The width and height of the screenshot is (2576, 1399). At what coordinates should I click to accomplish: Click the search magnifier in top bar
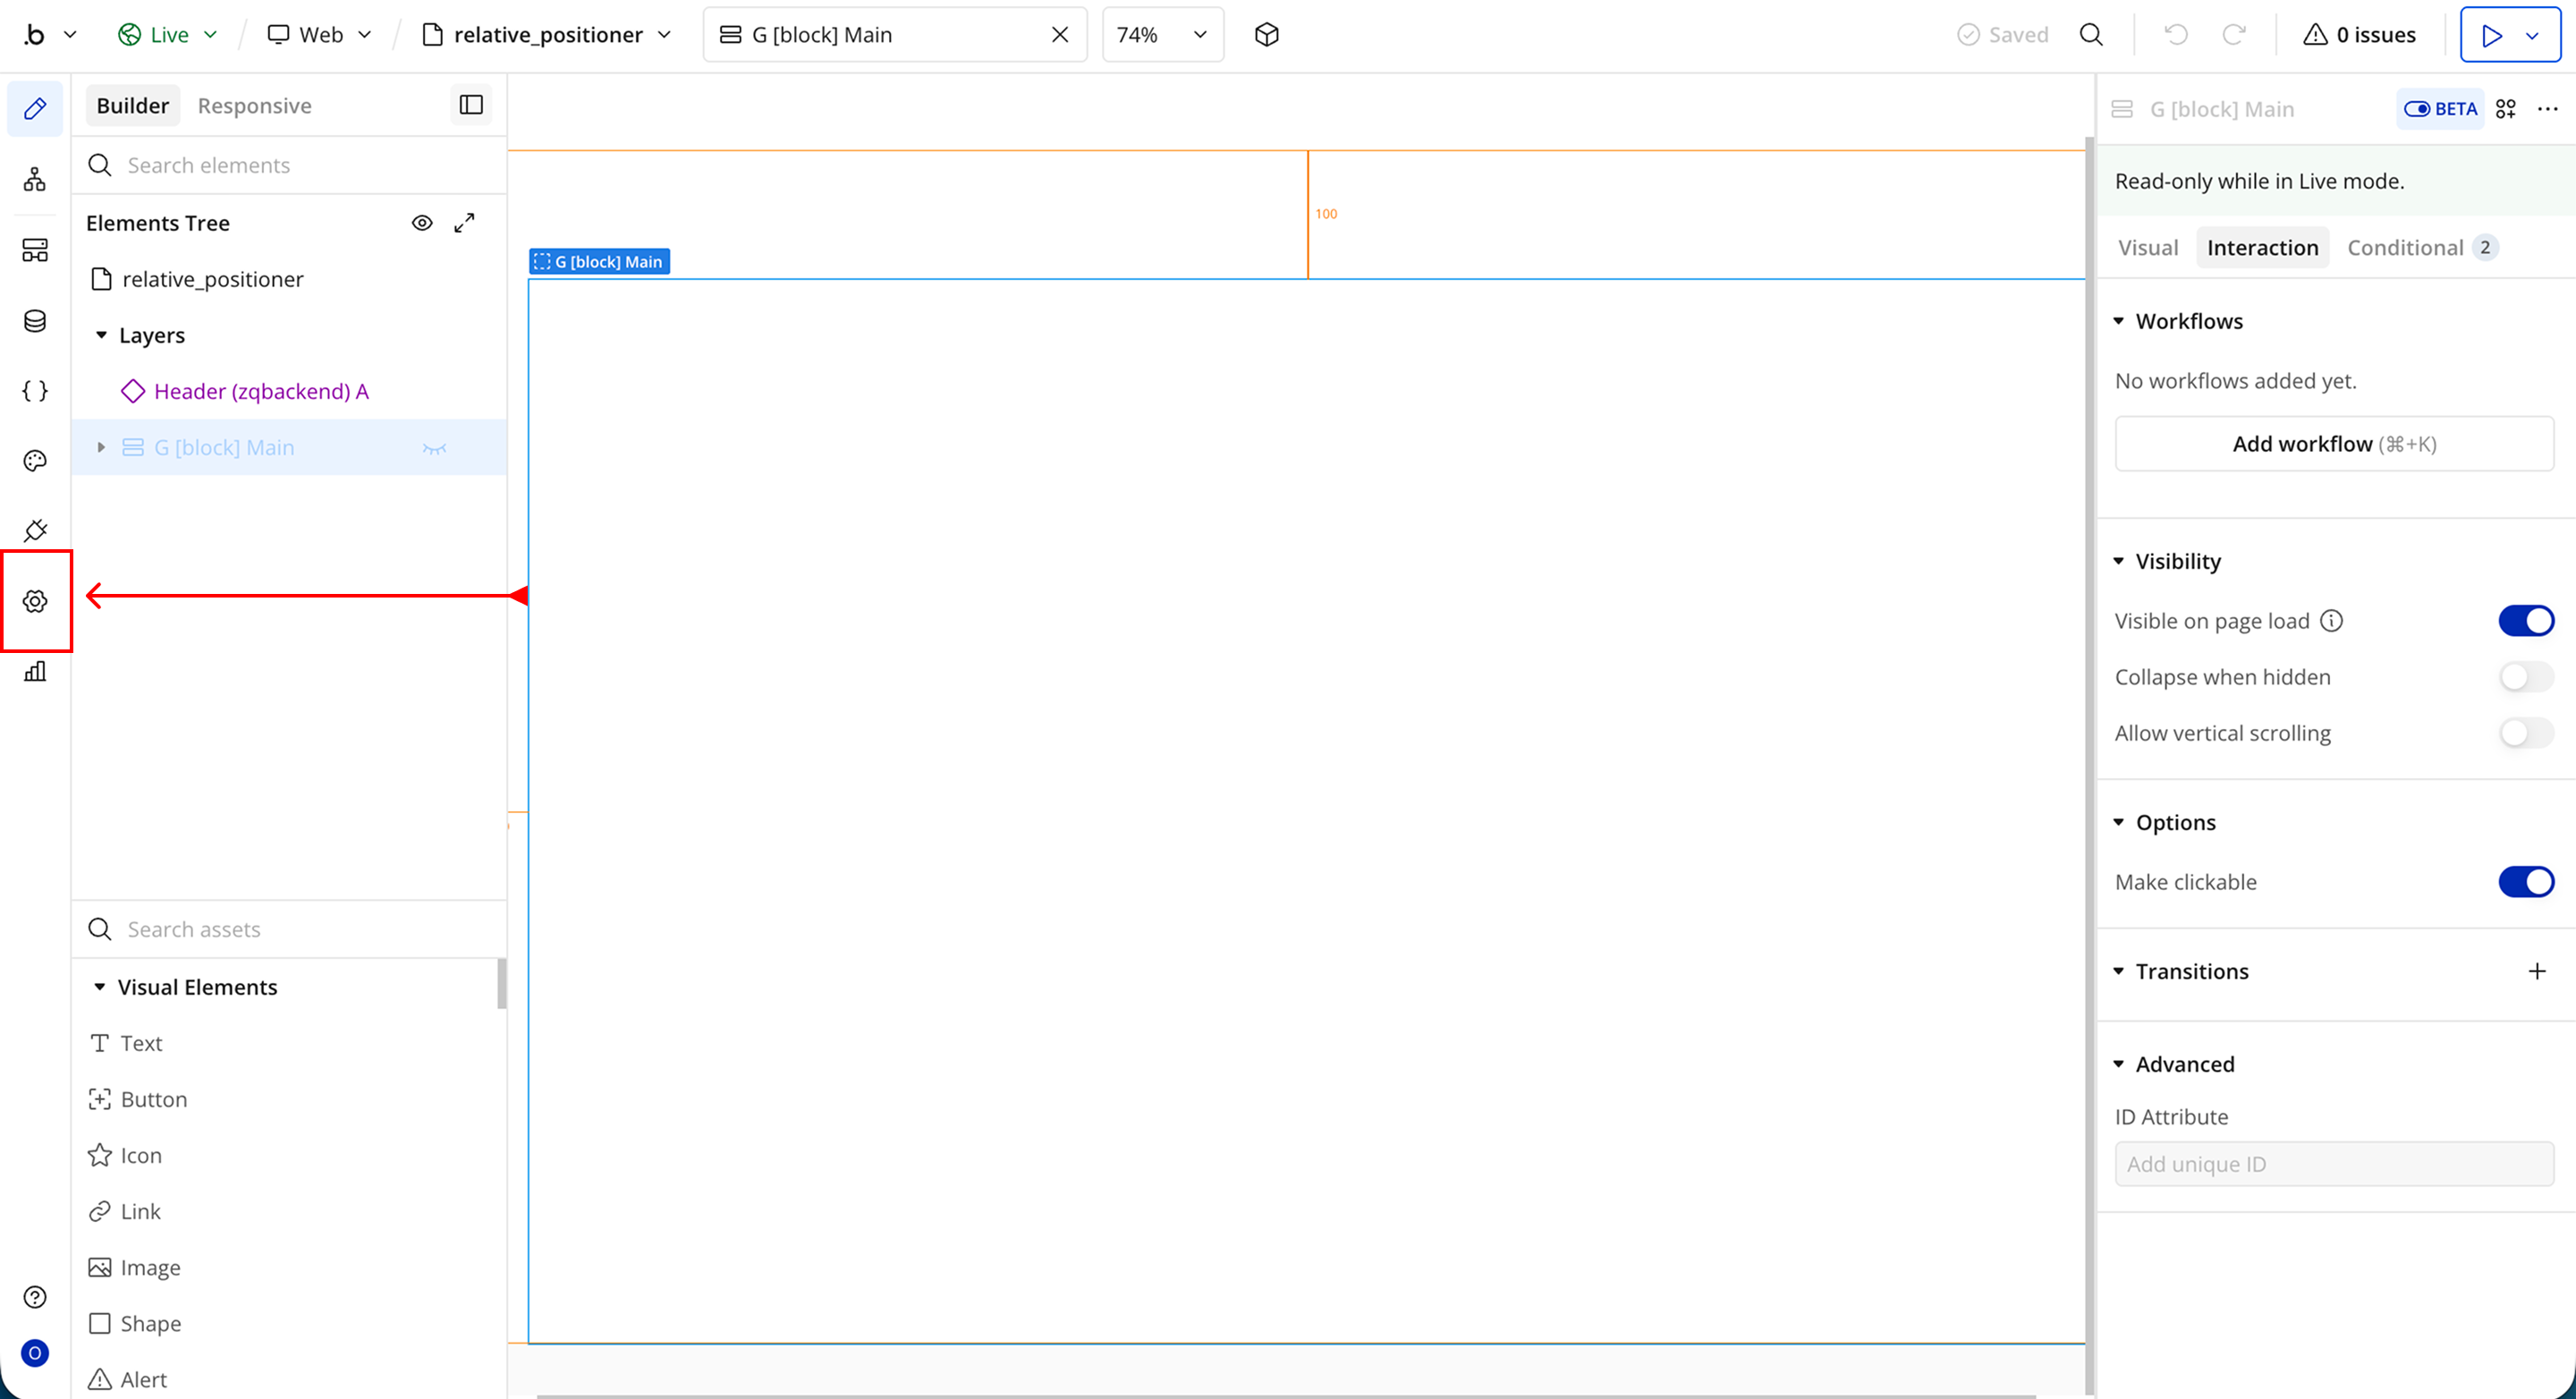2090,35
